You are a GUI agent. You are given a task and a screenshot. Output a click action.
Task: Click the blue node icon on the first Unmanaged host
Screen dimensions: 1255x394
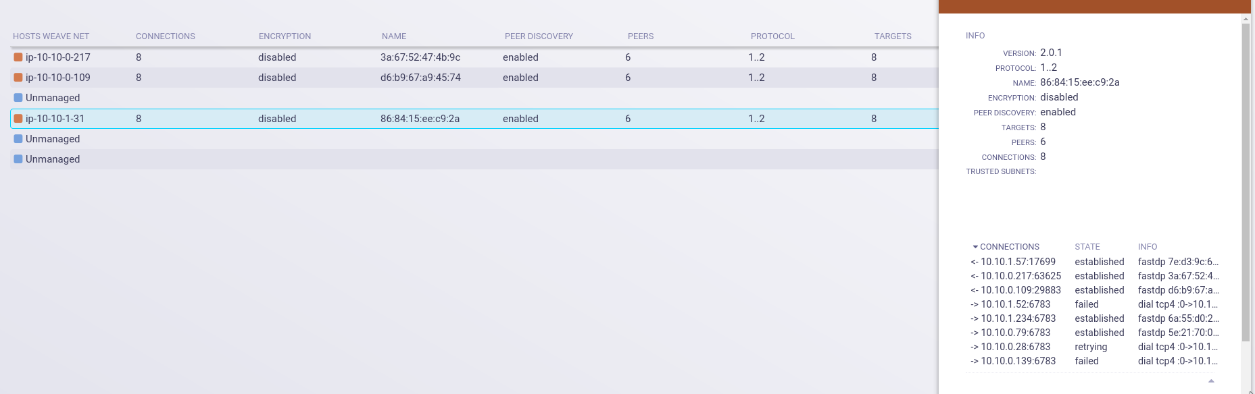(17, 98)
